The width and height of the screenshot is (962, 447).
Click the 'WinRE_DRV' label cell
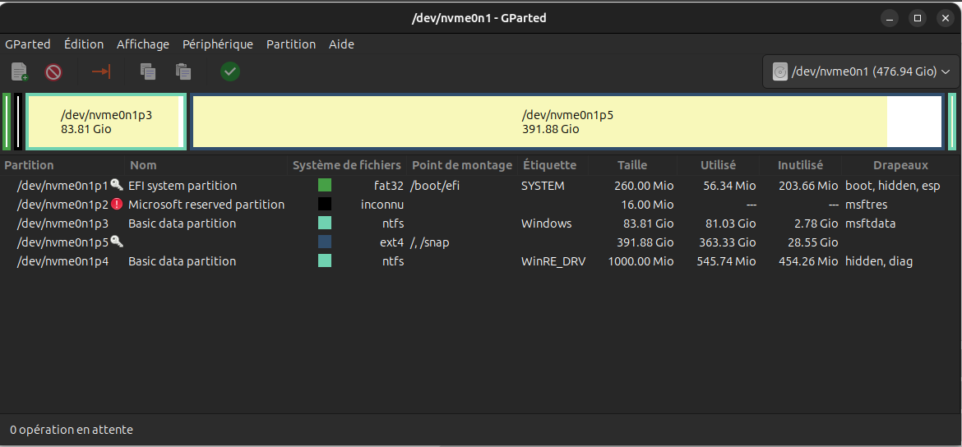pos(553,261)
